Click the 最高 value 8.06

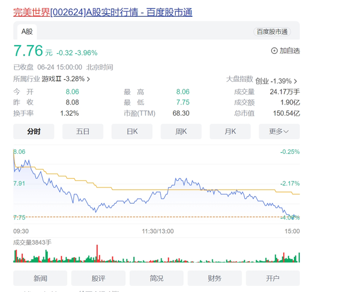point(183,92)
